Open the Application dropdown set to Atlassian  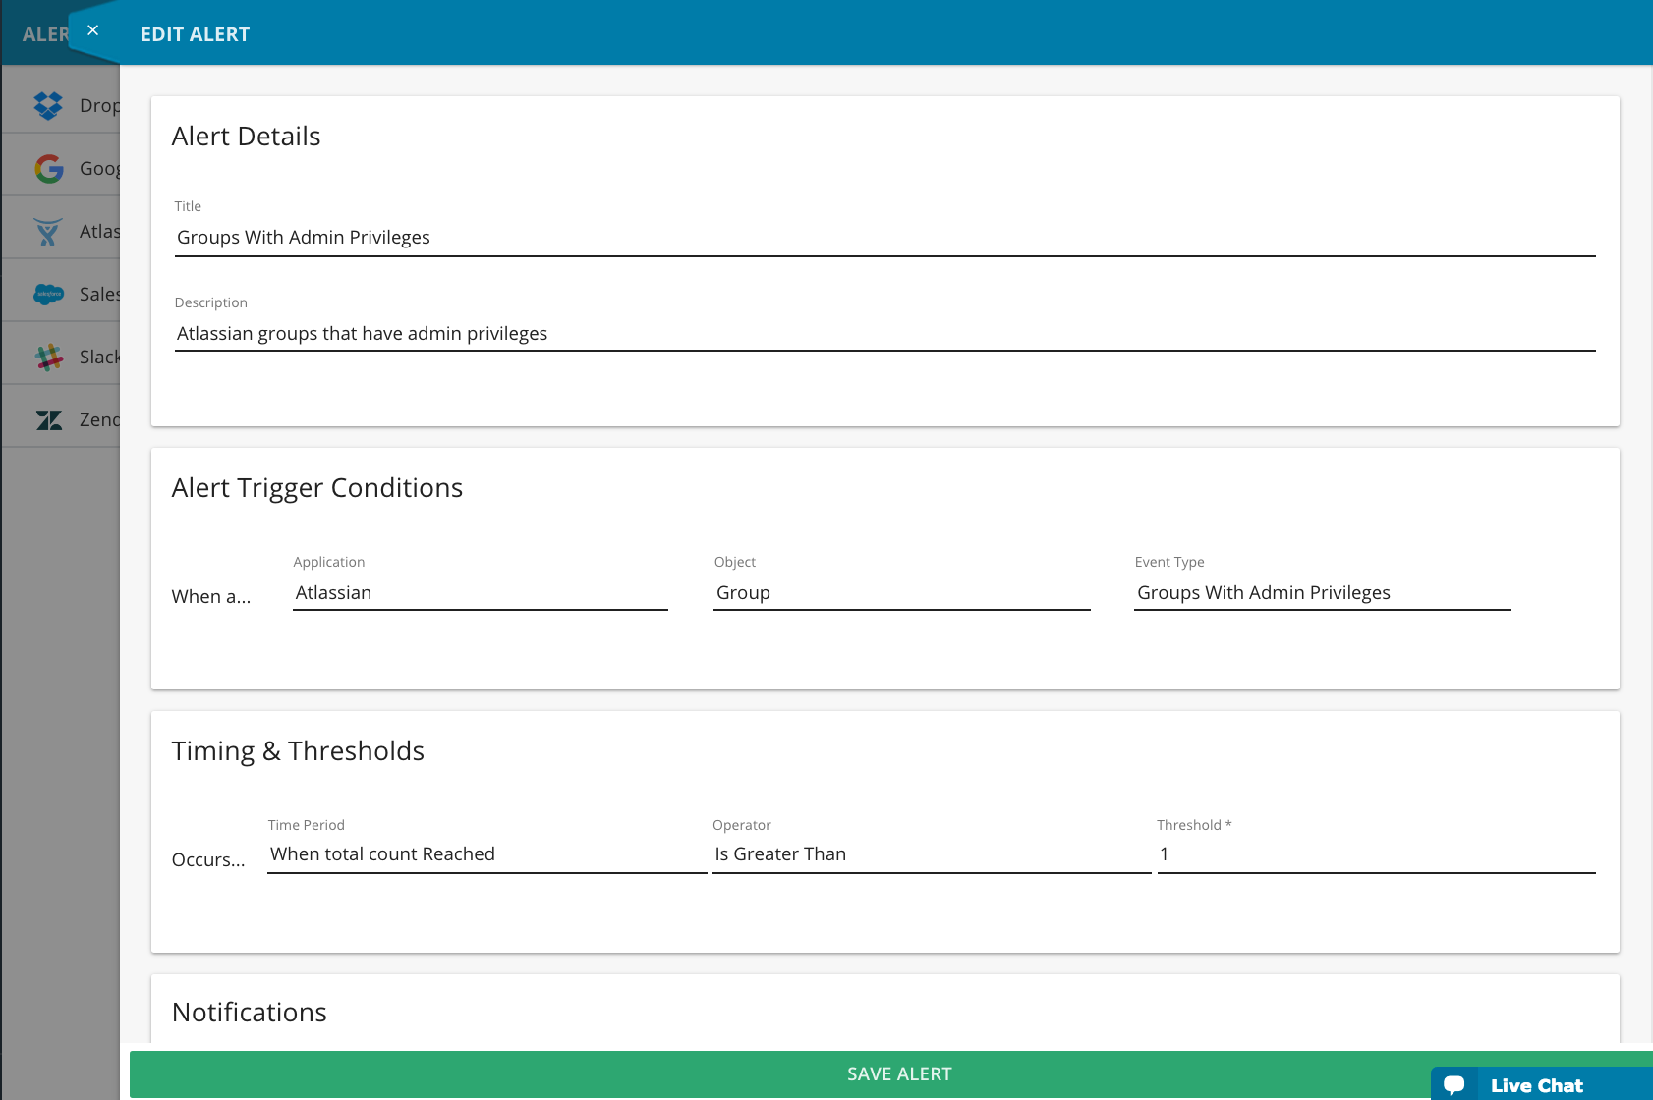pyautogui.click(x=481, y=593)
